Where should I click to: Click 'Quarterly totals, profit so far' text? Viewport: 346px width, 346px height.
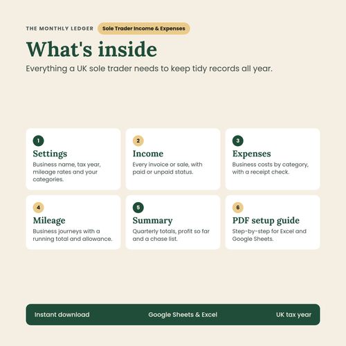(171, 235)
